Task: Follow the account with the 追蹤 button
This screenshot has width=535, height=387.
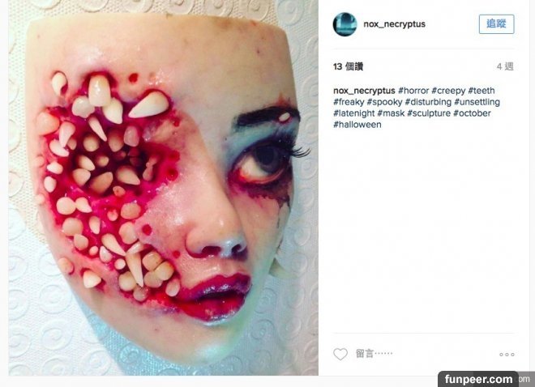Action: coord(496,23)
